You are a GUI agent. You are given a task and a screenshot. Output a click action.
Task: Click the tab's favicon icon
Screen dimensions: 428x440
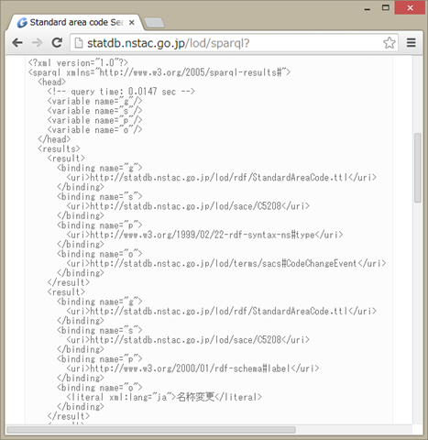[22, 23]
